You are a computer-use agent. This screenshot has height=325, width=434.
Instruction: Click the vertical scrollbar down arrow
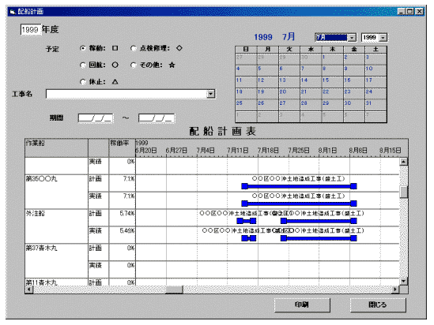[x=403, y=282]
